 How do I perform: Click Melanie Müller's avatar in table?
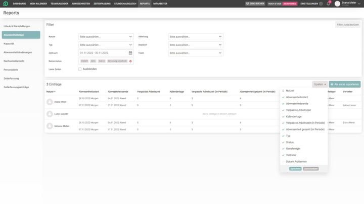pyautogui.click(x=50, y=126)
